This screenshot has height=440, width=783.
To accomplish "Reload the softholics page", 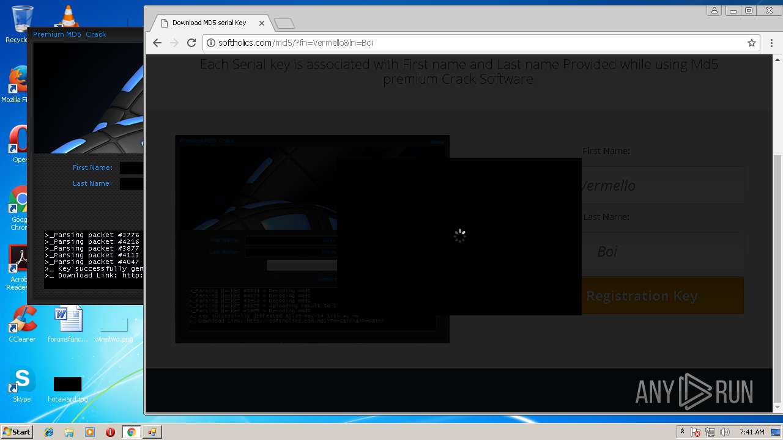I will point(191,43).
